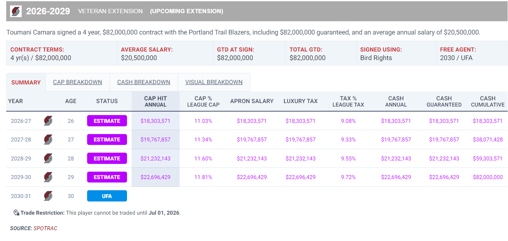
Task: Click the Estimate badge for 2026-27
Action: click(107, 121)
